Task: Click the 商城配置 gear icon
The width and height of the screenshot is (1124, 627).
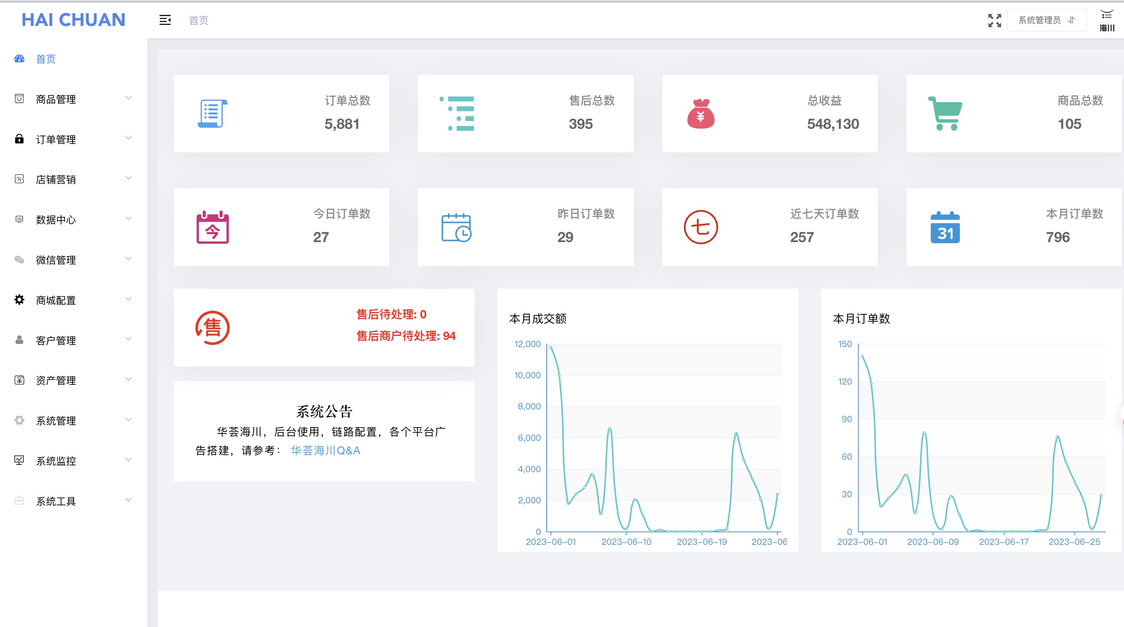Action: [x=19, y=299]
